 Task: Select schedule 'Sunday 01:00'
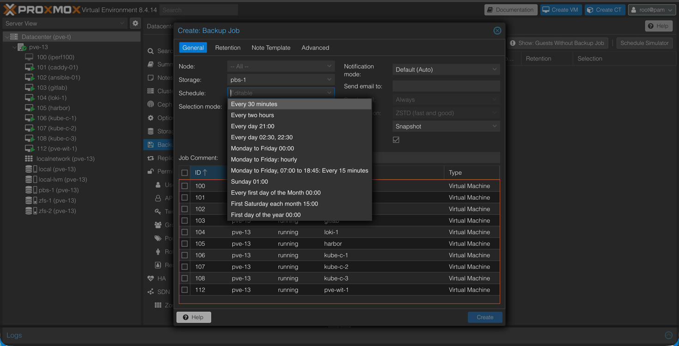pos(300,182)
